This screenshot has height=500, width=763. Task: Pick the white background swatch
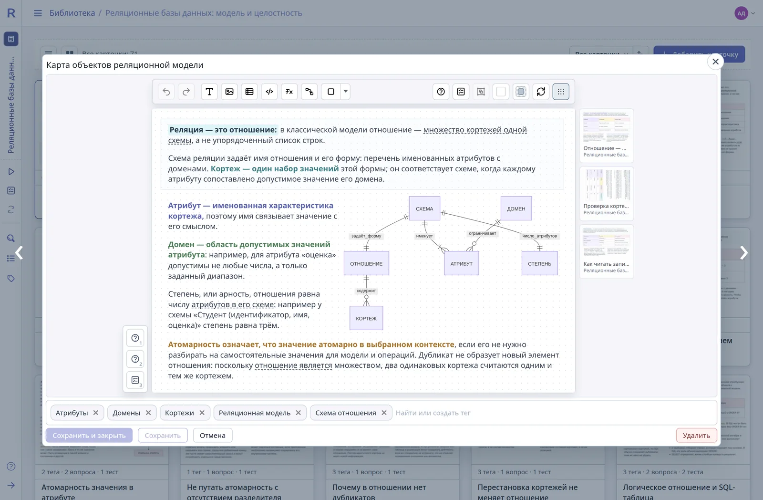(x=501, y=92)
